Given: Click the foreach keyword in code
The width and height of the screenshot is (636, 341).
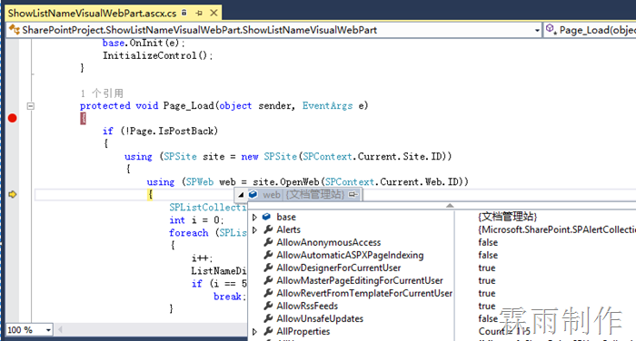Looking at the screenshot, I should 189,233.
